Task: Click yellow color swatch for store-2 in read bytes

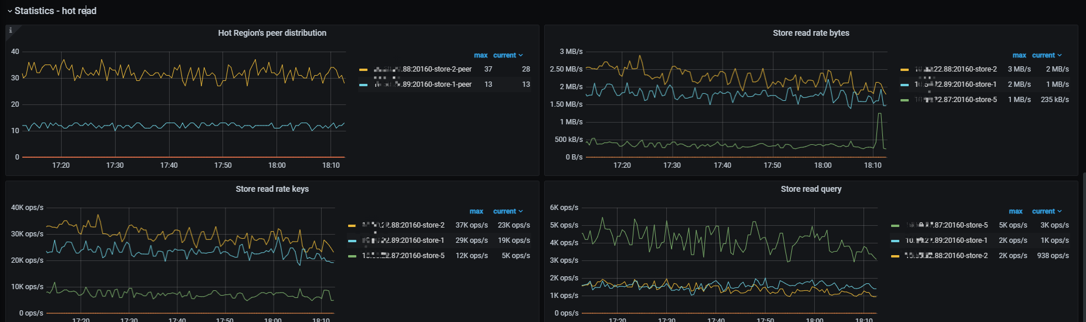Action: [x=904, y=70]
